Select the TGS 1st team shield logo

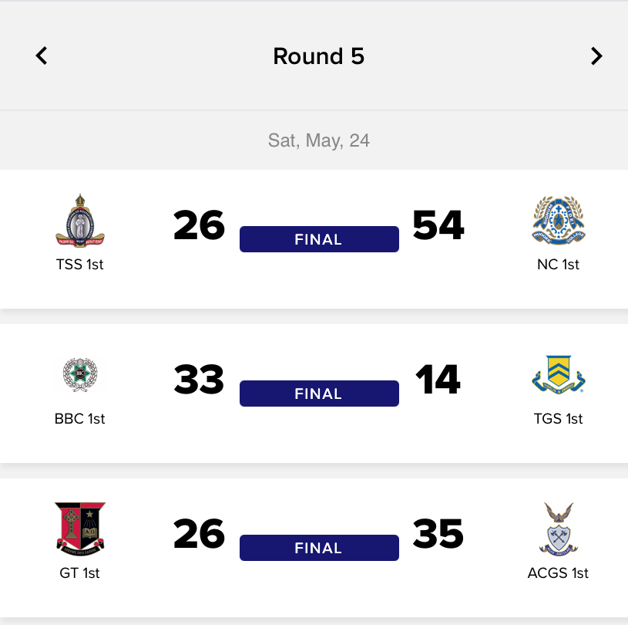coord(559,375)
